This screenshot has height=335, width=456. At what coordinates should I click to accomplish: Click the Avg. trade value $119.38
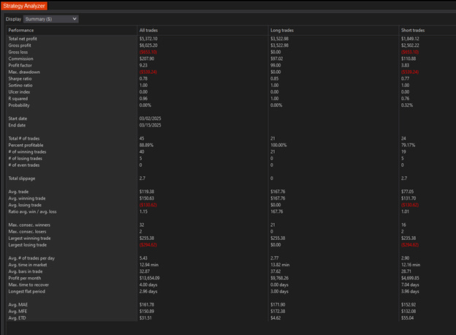[147, 192]
